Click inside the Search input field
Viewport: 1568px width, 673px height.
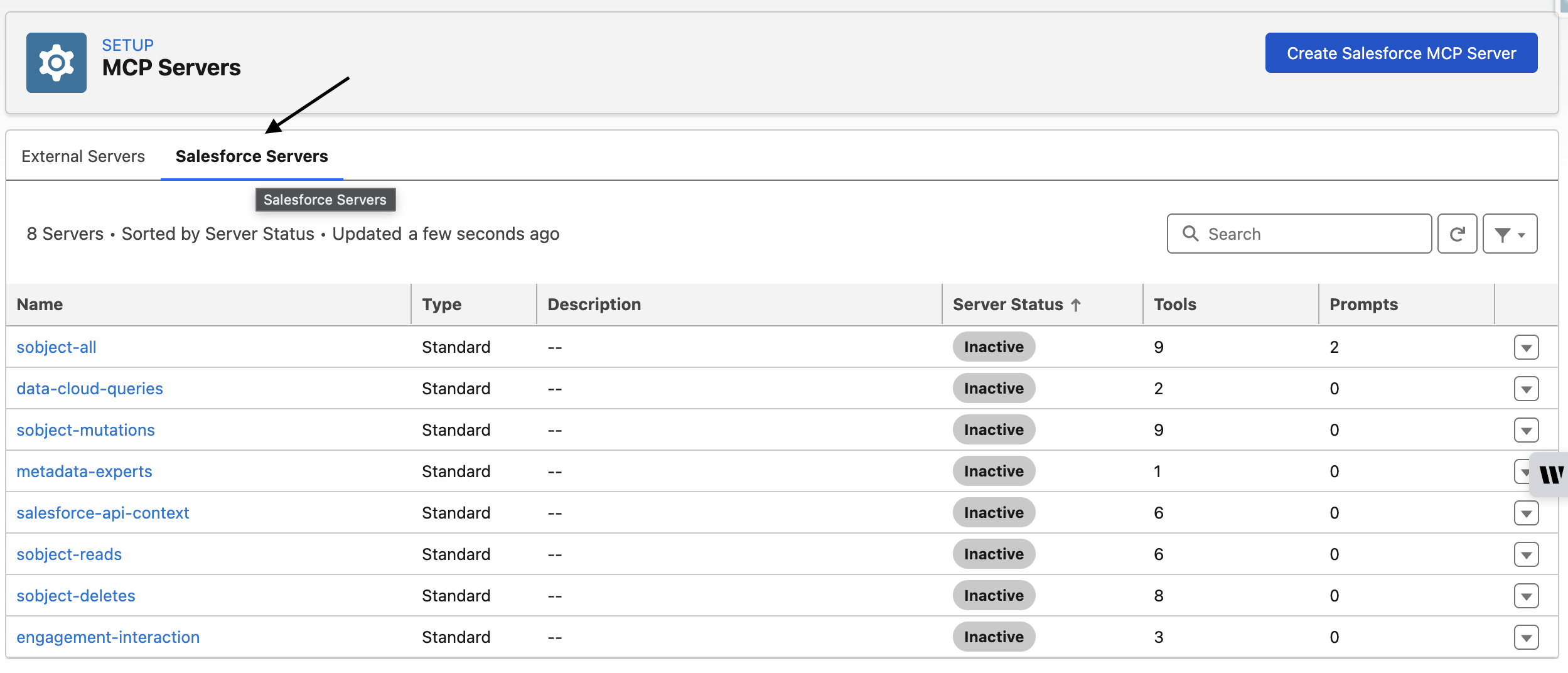[x=1299, y=234]
